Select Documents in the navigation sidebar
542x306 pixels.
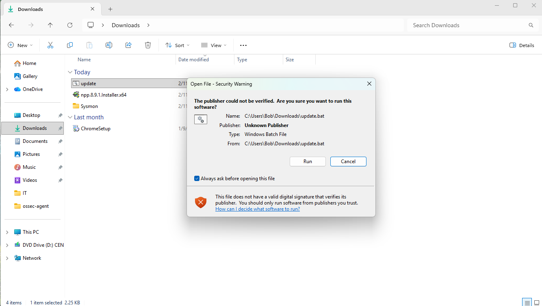35,141
